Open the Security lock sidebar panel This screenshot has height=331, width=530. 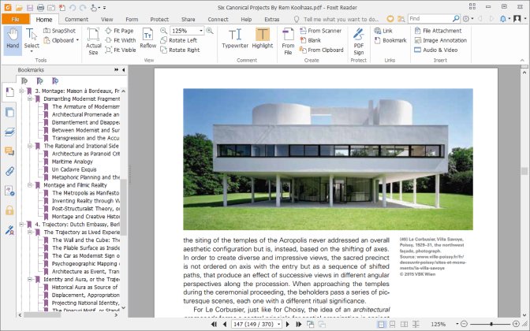(9, 210)
